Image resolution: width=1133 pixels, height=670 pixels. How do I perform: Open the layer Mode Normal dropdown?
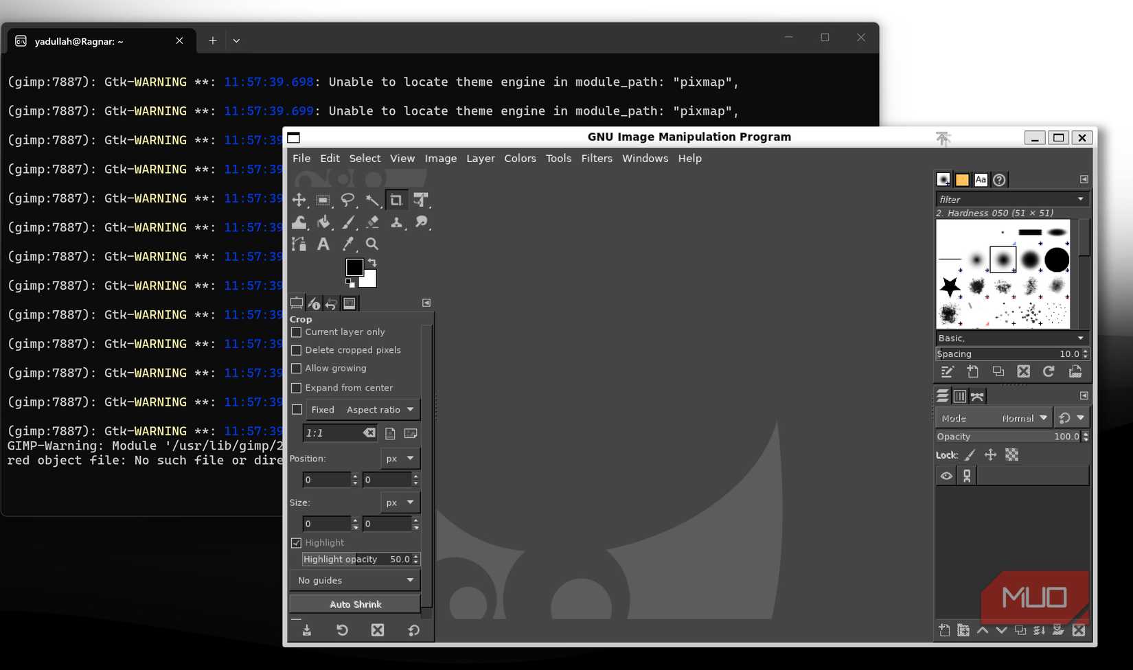(x=994, y=418)
